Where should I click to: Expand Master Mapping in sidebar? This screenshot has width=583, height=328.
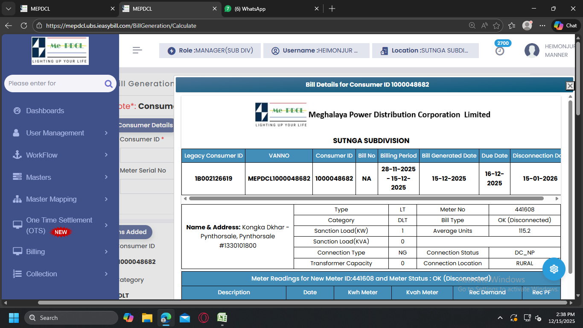point(51,199)
